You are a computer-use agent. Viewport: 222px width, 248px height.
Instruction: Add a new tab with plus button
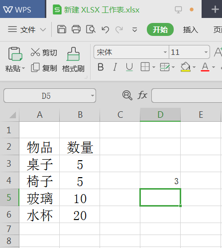(215, 9)
